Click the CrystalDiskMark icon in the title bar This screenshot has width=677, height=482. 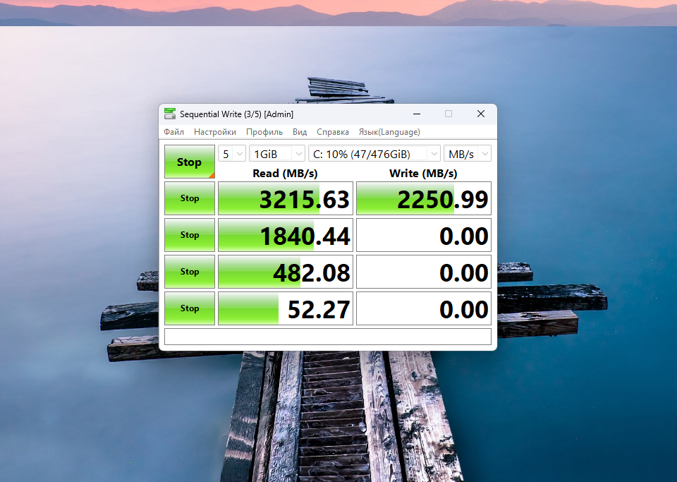[170, 114]
